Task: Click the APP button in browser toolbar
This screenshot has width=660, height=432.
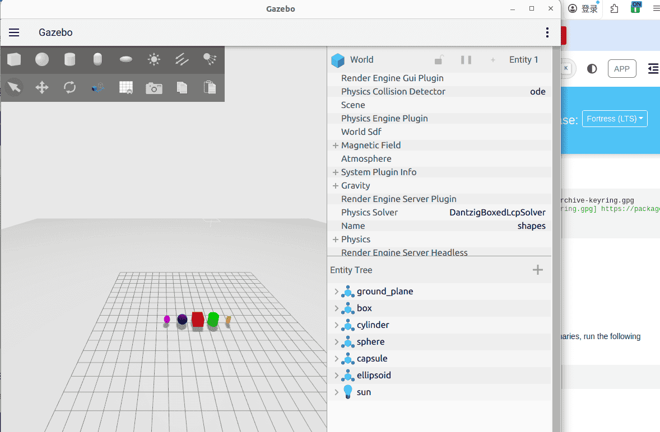Action: tap(622, 68)
